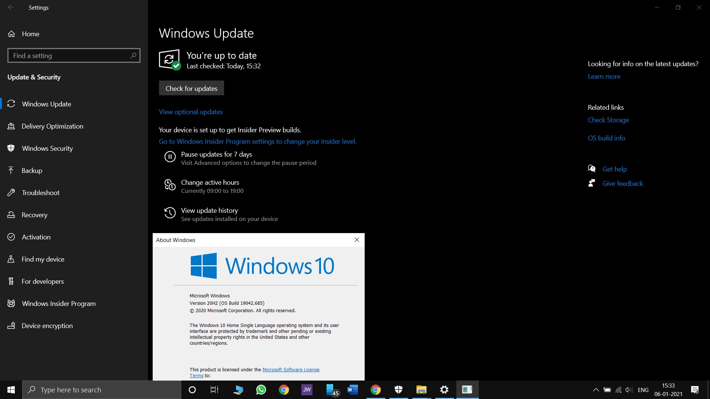Open Windows Insider Program settings link
Viewport: 710px width, 399px height.
click(x=258, y=141)
